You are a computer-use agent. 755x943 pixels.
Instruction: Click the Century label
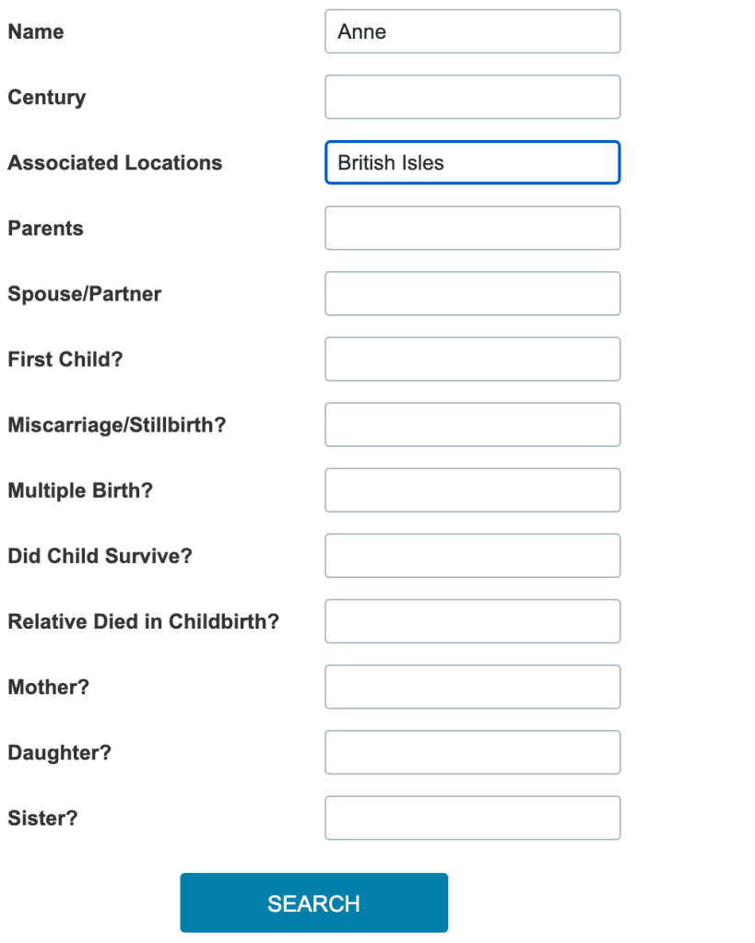(x=46, y=97)
